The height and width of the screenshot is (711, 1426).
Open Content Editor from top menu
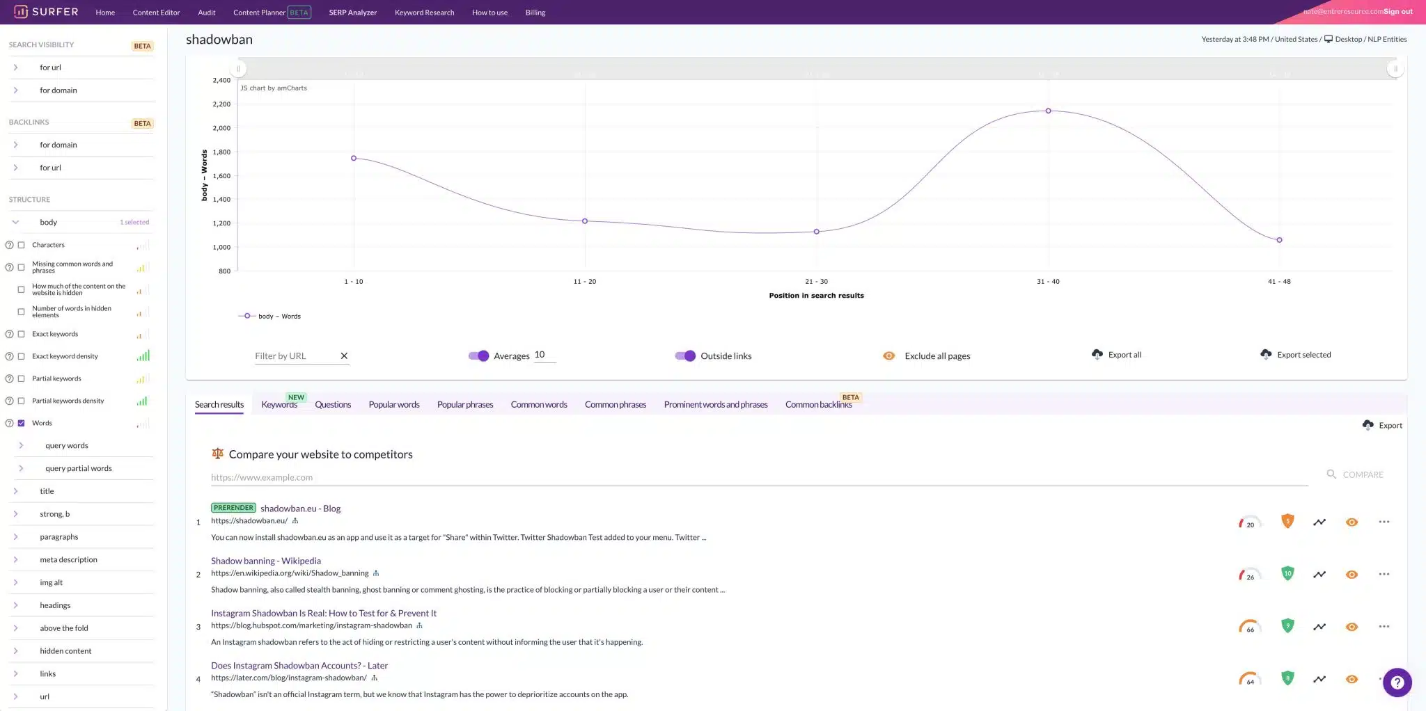coord(156,13)
